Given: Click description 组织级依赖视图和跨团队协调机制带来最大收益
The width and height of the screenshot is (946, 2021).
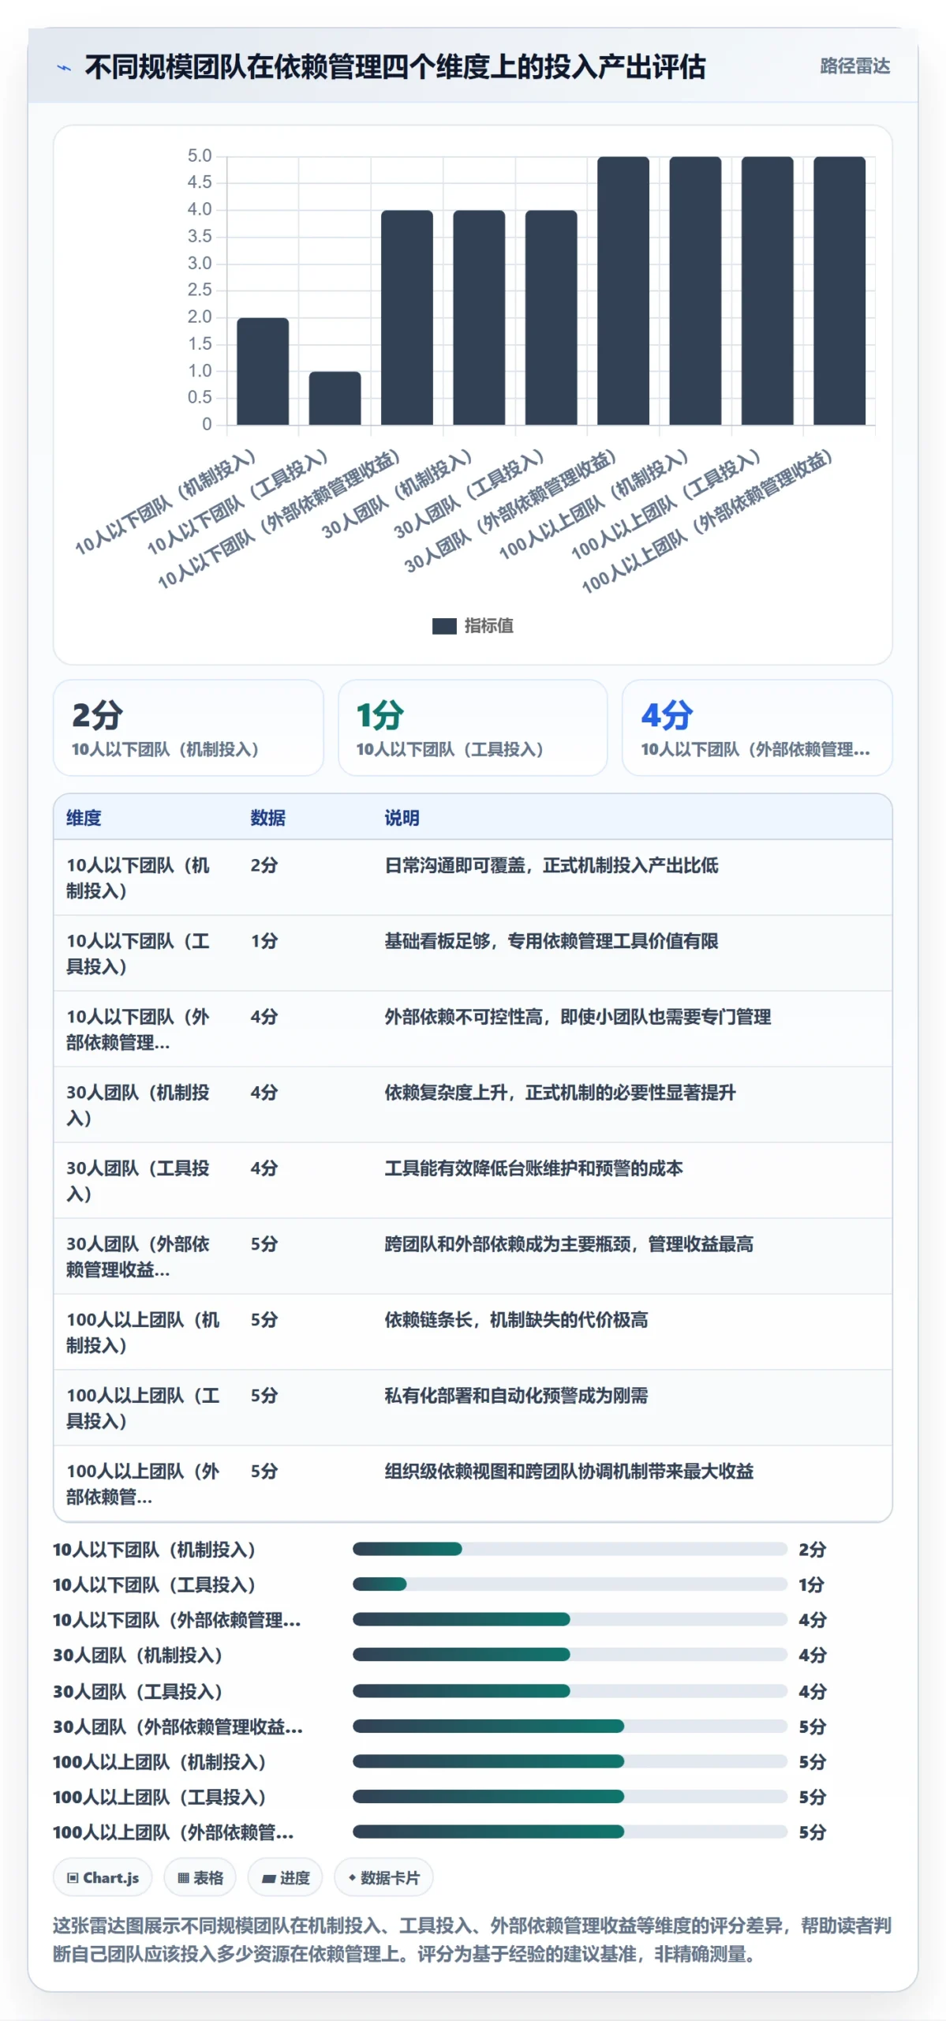Looking at the screenshot, I should pos(569,1472).
